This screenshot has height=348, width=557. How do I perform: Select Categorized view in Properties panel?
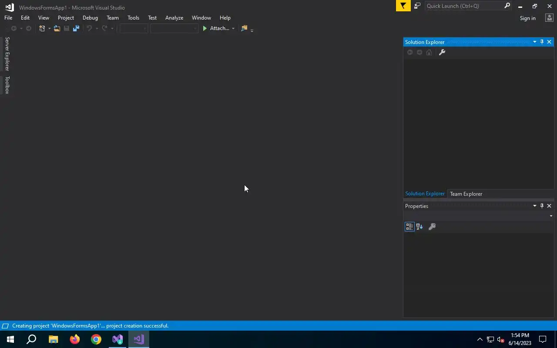pyautogui.click(x=409, y=227)
